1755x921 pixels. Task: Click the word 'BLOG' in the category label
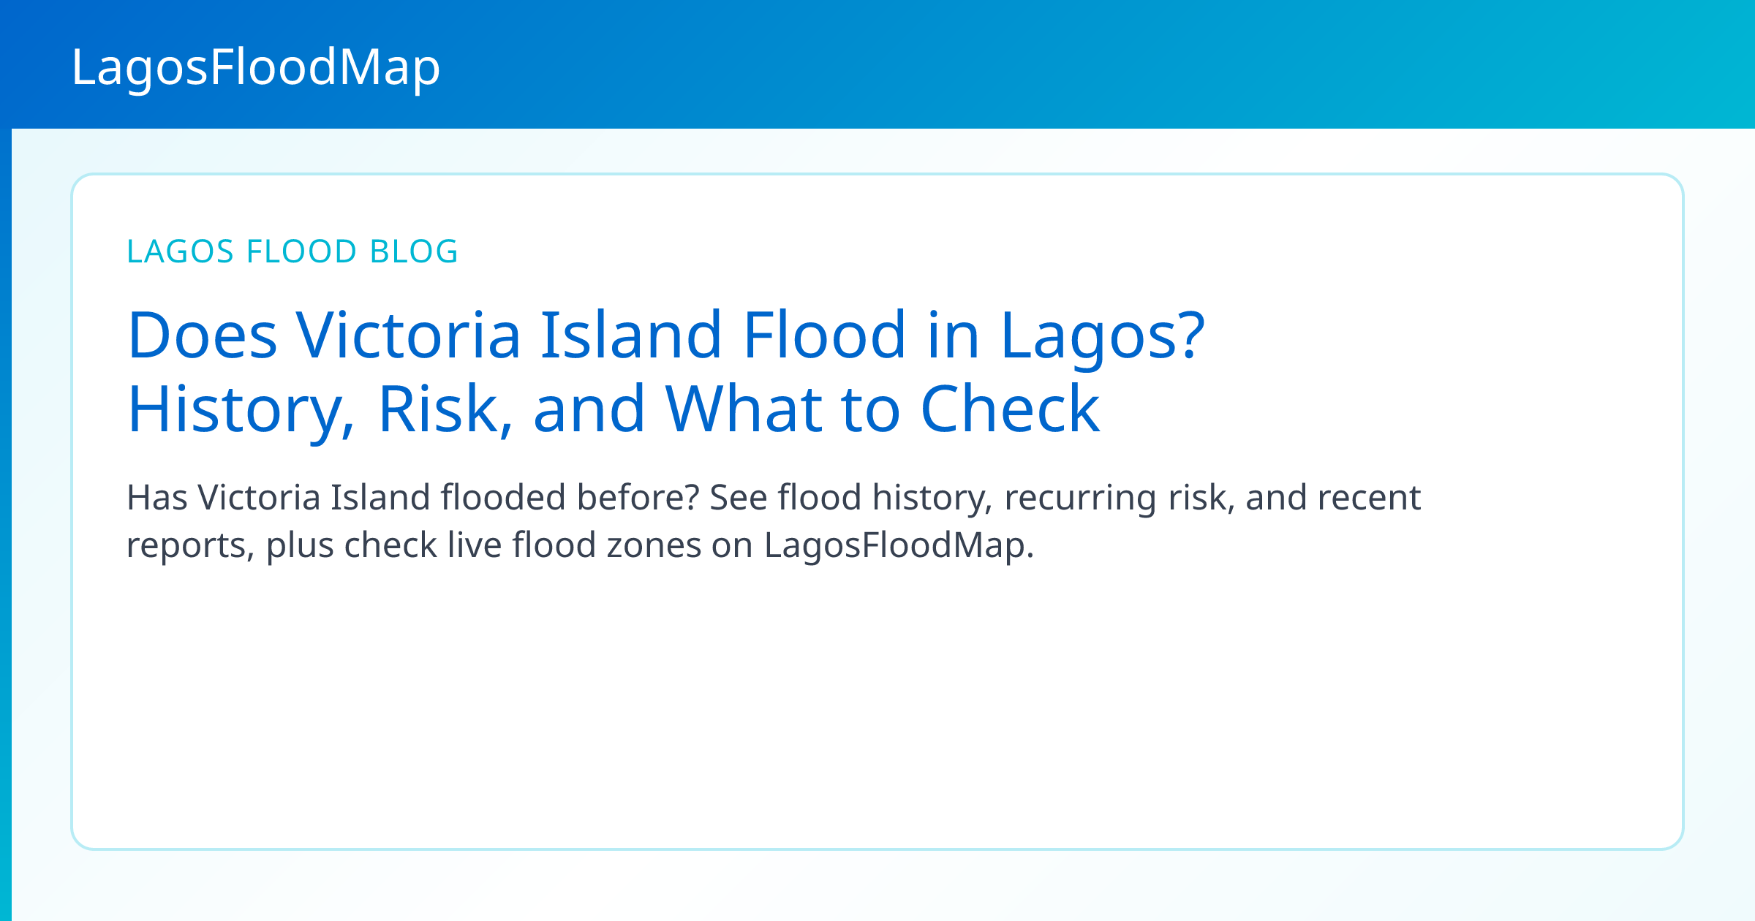pos(414,251)
